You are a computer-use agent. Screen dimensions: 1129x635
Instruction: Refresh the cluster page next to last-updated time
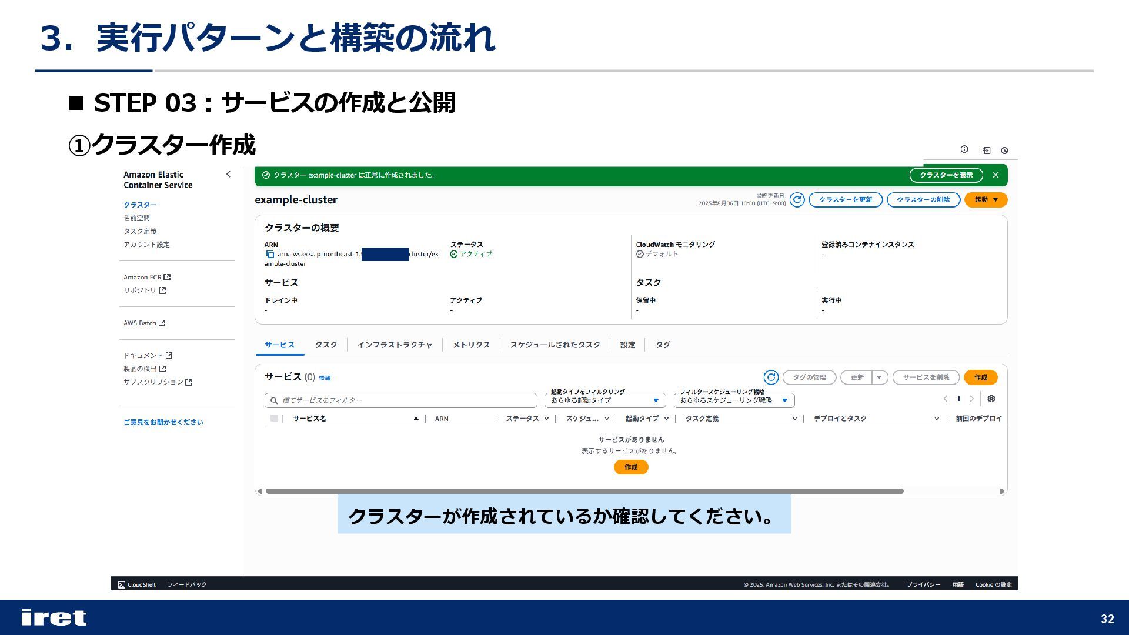797,200
